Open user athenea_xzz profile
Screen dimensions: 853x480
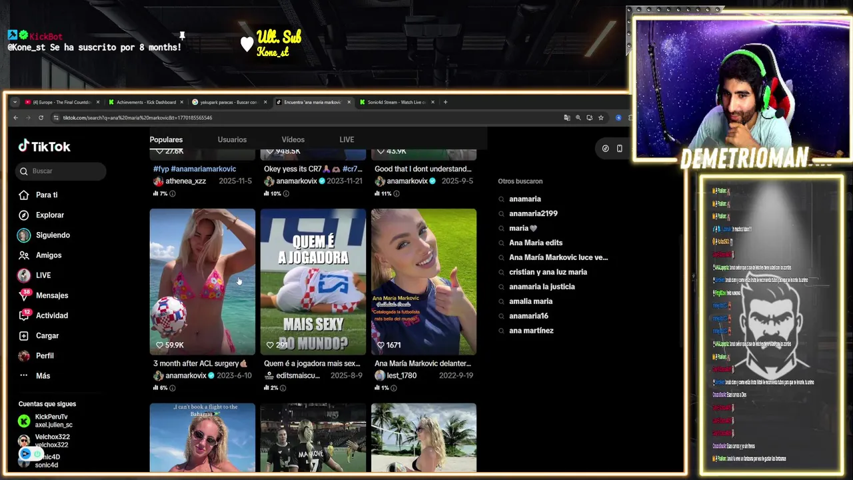coord(185,181)
